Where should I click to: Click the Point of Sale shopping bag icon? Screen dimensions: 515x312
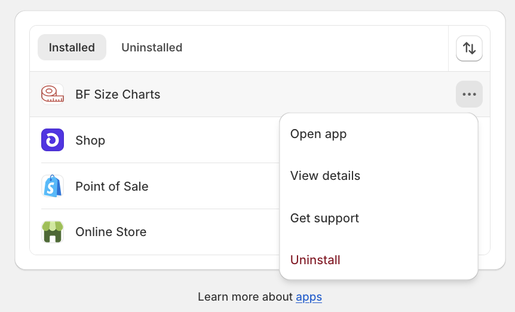[x=53, y=186]
